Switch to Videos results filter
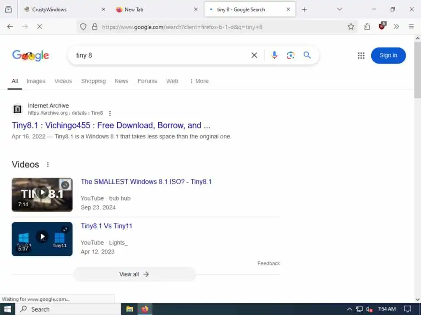Image resolution: width=421 pixels, height=315 pixels. point(63,81)
